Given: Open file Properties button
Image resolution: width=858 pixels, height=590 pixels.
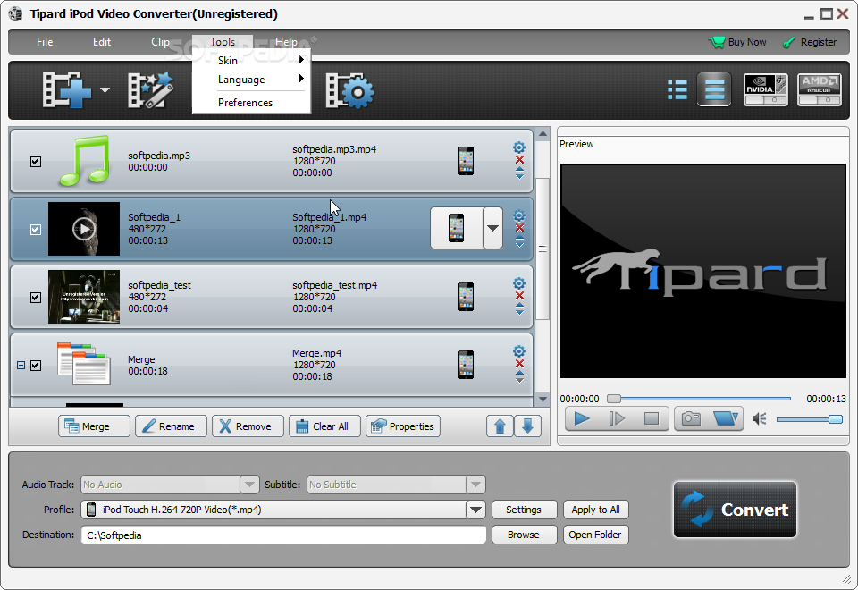Looking at the screenshot, I should click(403, 426).
